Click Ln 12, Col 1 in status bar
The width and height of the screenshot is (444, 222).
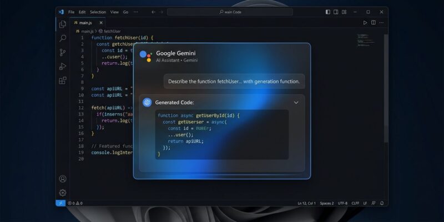tap(307, 203)
